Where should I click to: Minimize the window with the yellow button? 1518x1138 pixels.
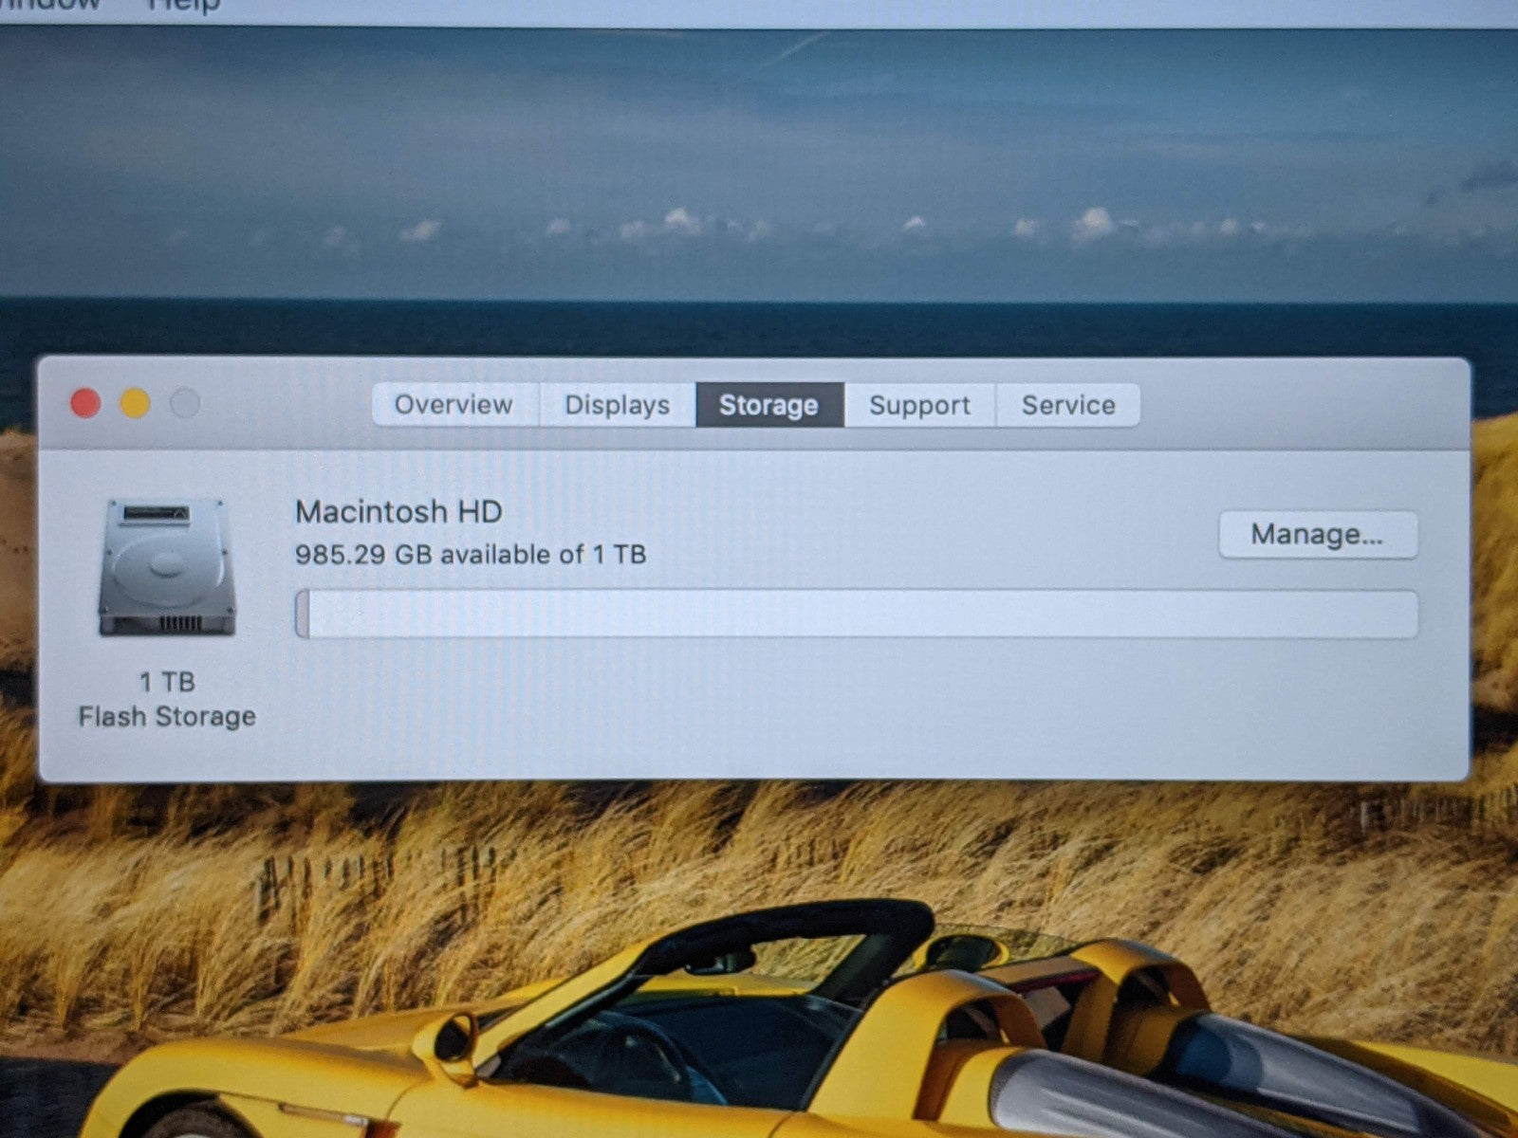click(135, 404)
